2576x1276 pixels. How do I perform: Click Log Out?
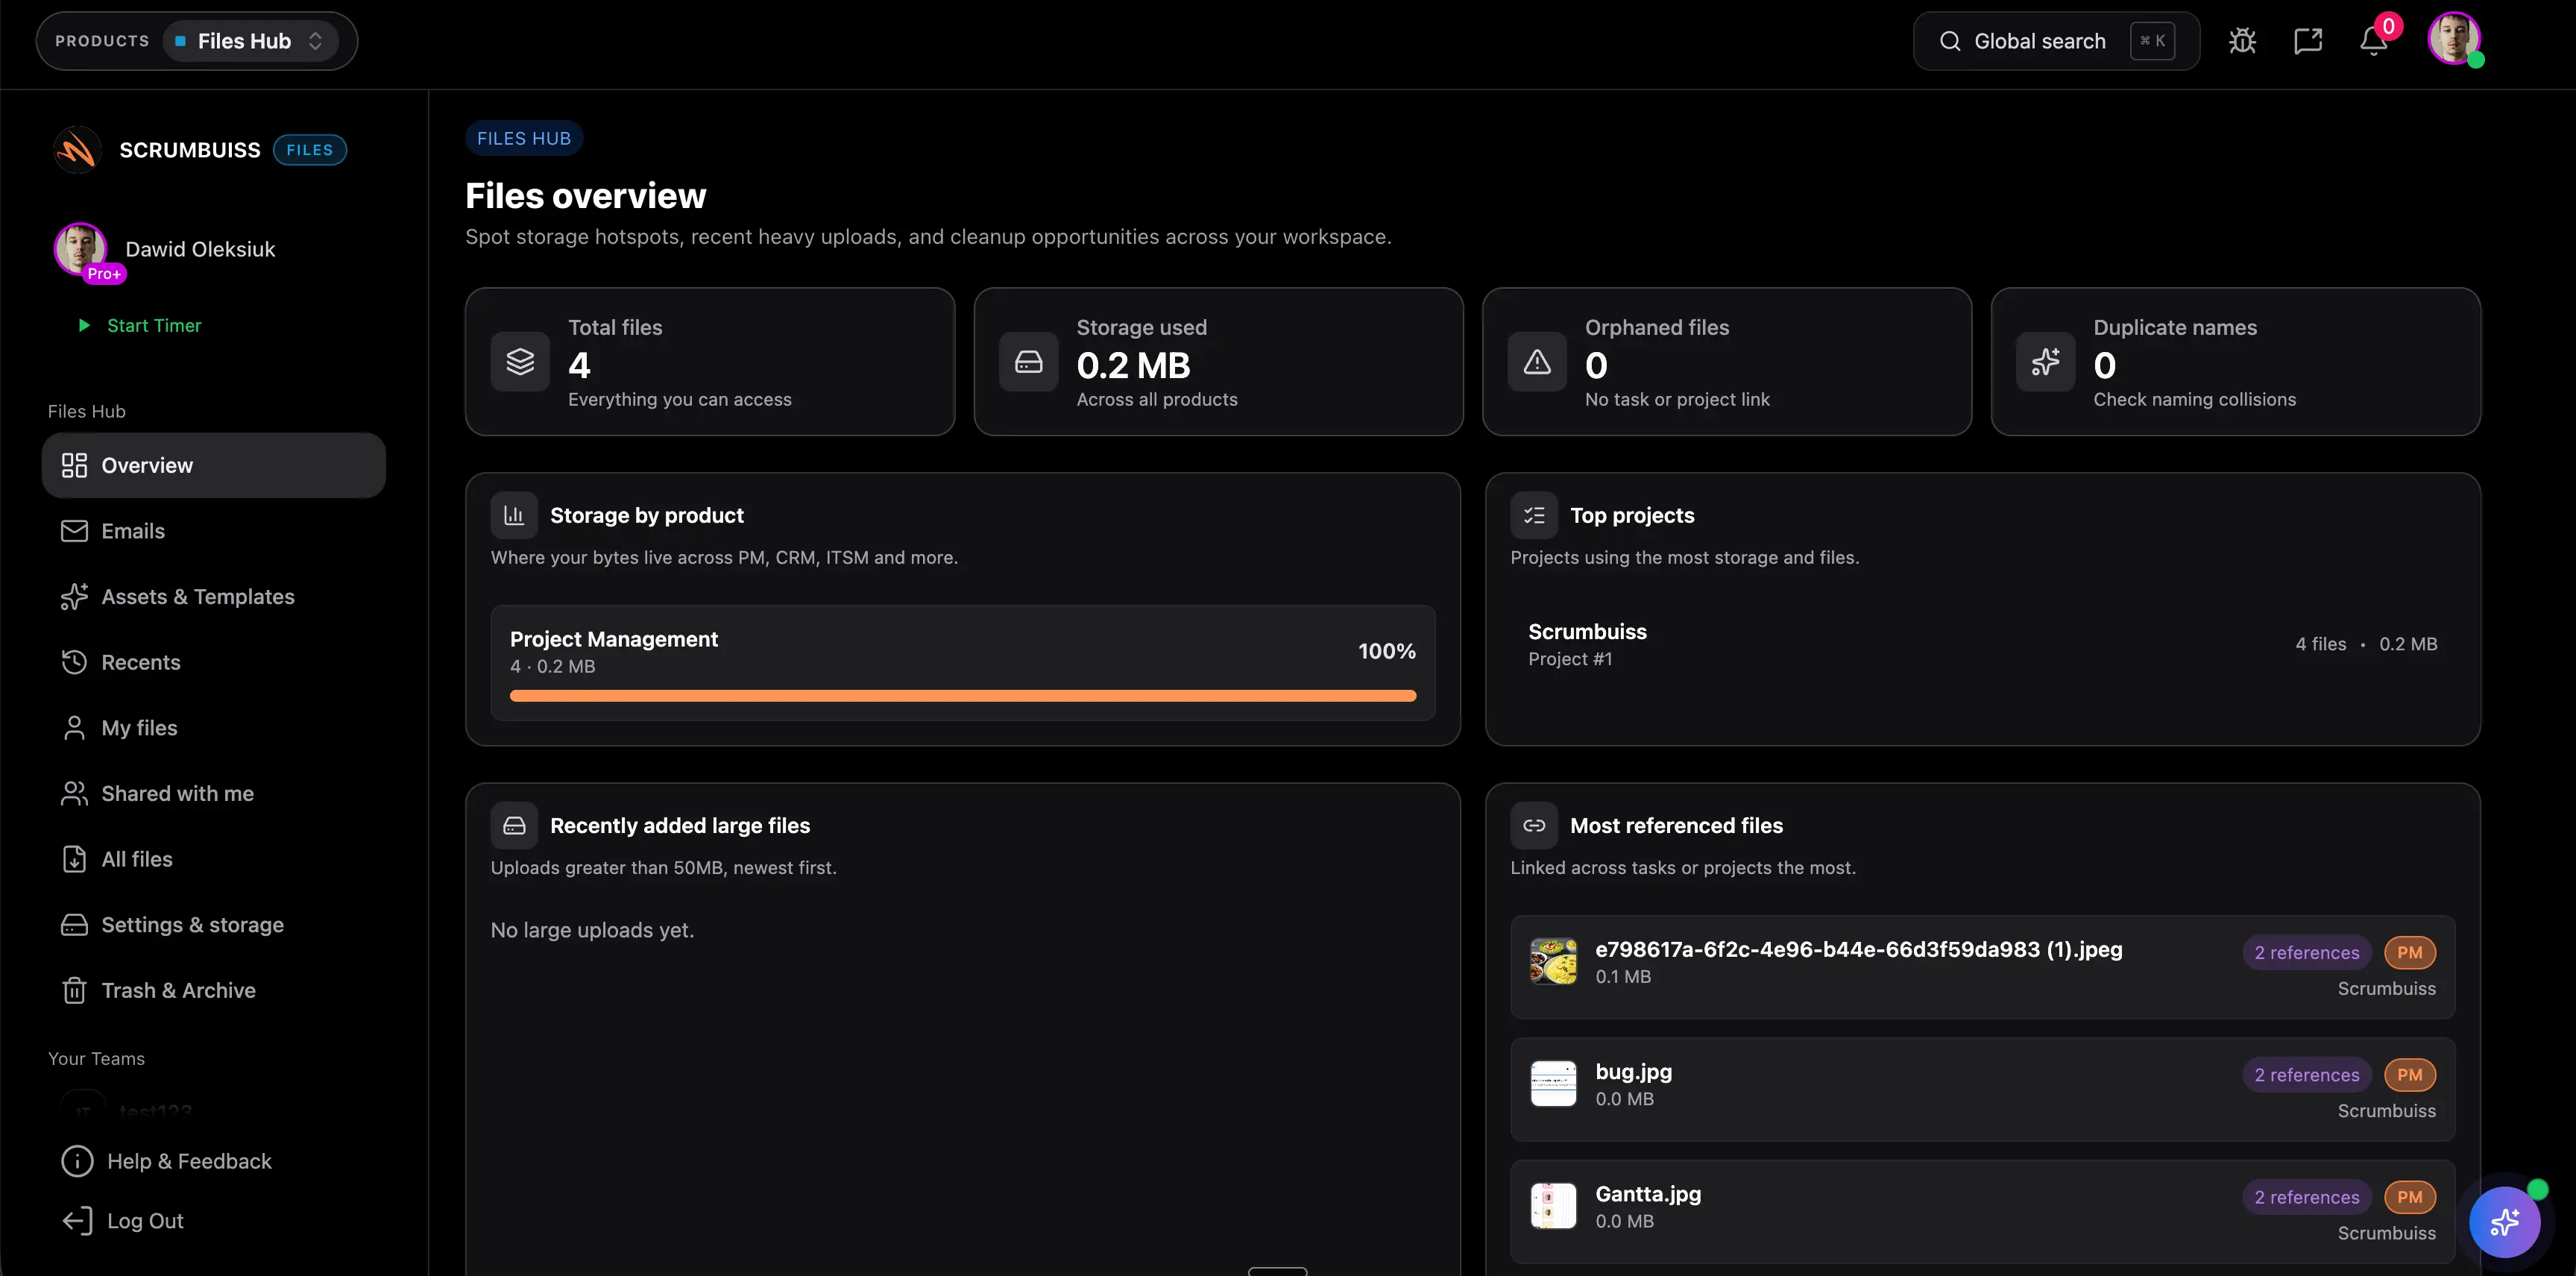coord(142,1220)
